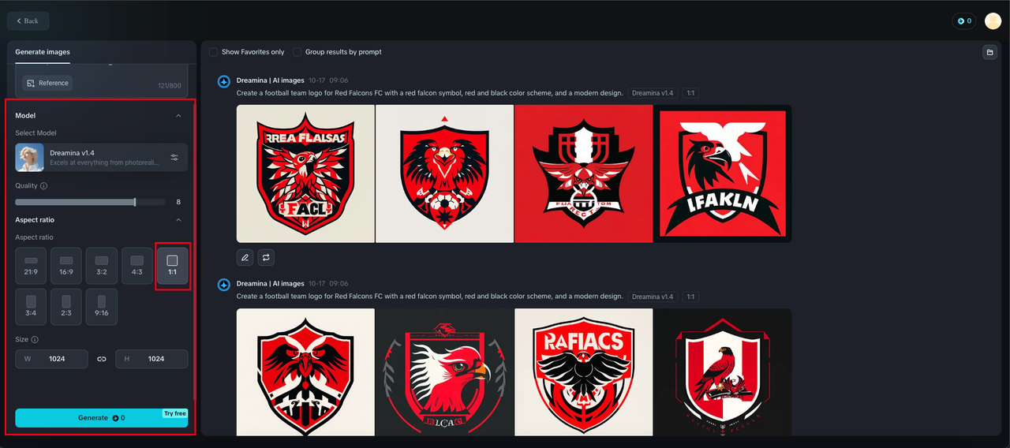Click the second result's prompt text

pyautogui.click(x=429, y=297)
